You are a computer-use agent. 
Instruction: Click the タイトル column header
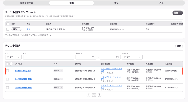point(19,64)
